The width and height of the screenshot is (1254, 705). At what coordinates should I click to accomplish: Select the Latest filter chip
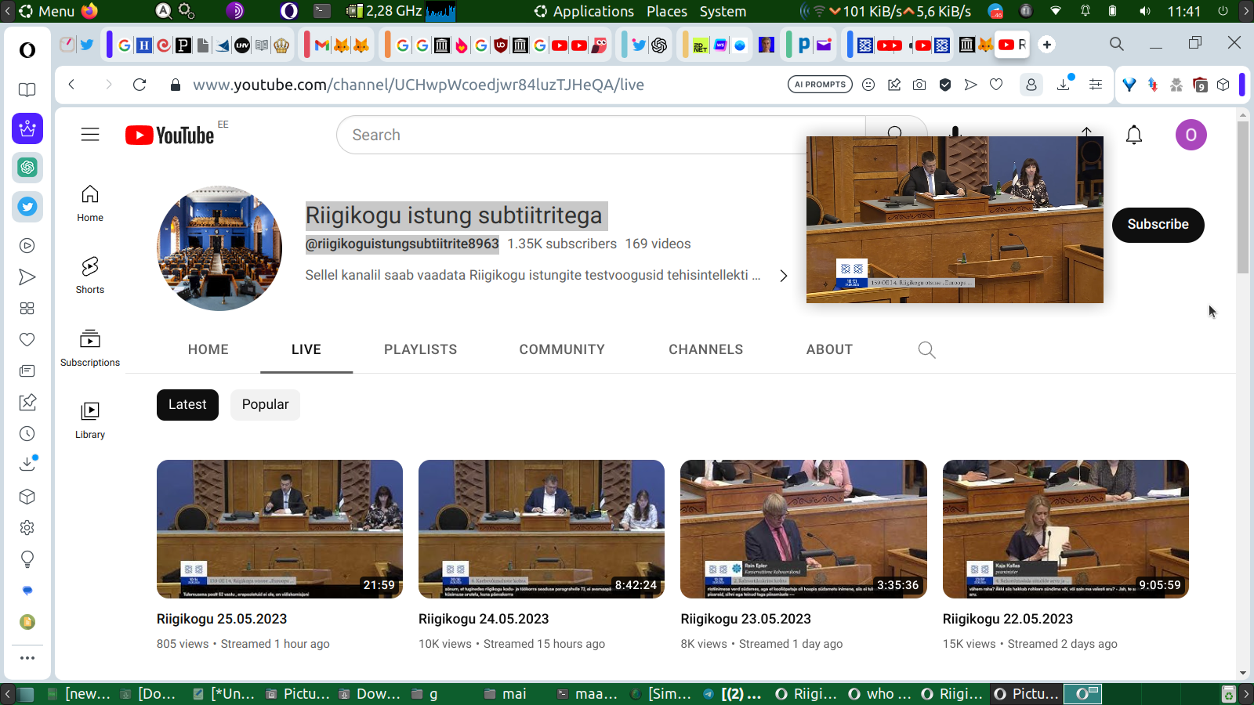(x=187, y=405)
